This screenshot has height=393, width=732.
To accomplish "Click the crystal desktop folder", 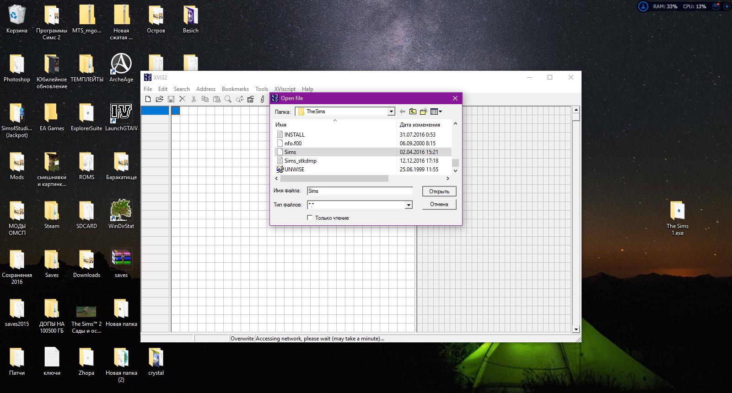I will [x=156, y=361].
